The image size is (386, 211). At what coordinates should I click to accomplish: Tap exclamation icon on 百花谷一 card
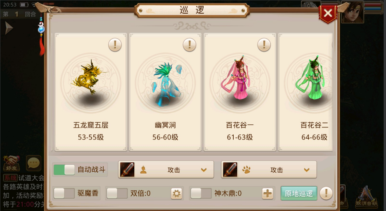click(264, 45)
